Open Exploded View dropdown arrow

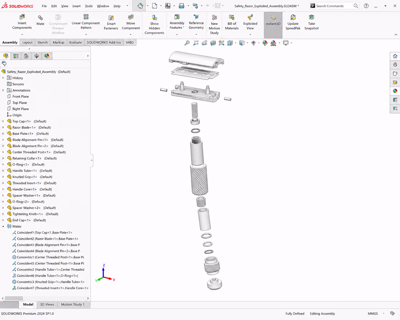250,35
